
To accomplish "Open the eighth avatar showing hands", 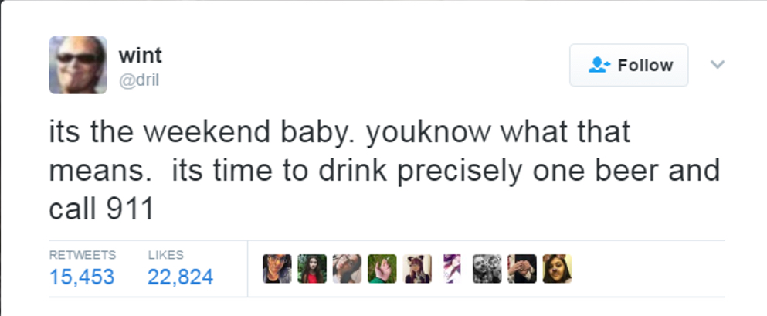I will pyautogui.click(x=522, y=269).
